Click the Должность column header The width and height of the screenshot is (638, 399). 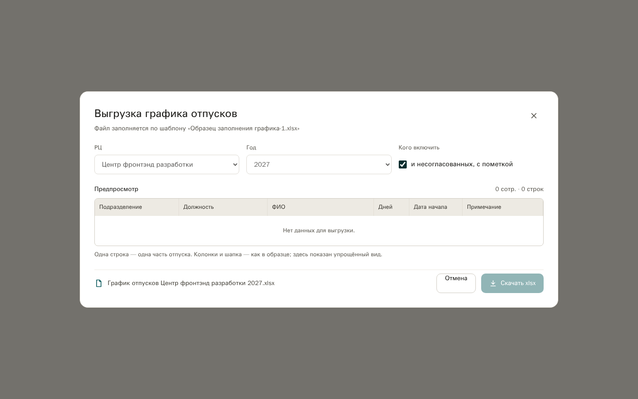click(223, 207)
